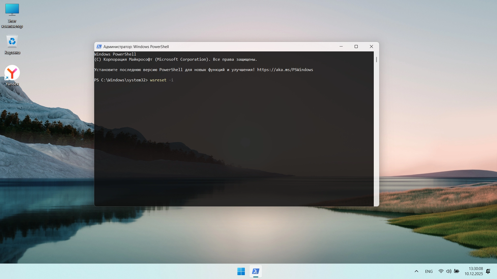Image resolution: width=497 pixels, height=279 pixels.
Task: Maximize the PowerShell window
Action: tap(356, 47)
